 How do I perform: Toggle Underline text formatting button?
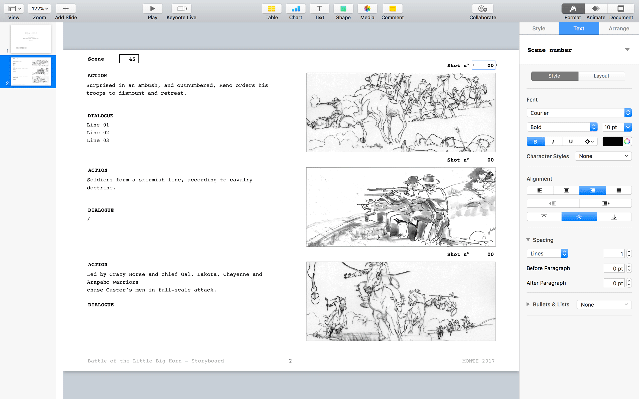[x=571, y=142]
